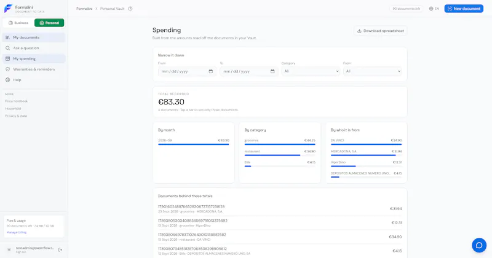
Task: Click Download spreadsheet button
Action: click(x=380, y=31)
